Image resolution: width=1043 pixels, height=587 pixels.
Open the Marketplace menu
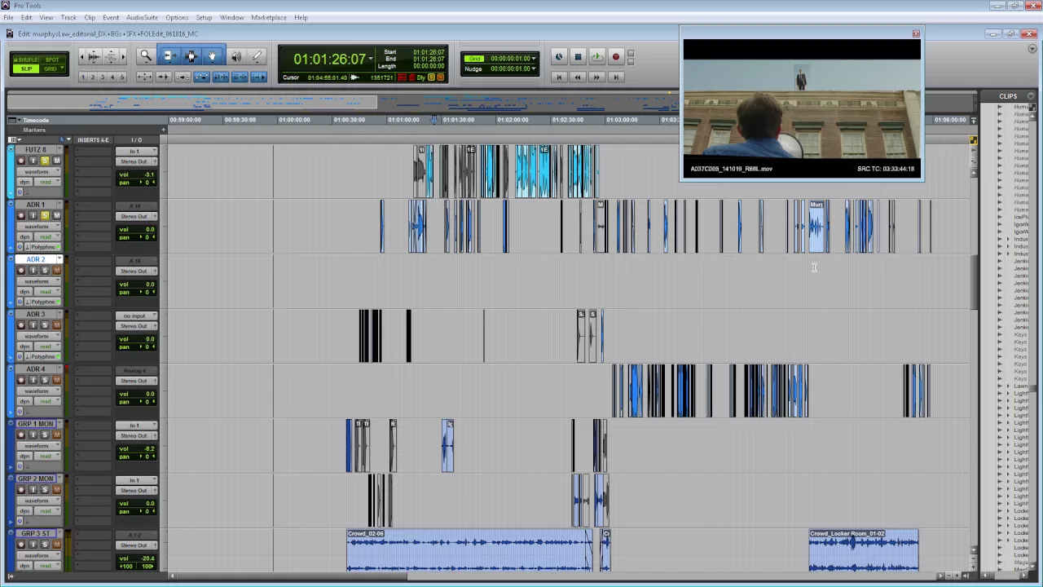click(269, 17)
